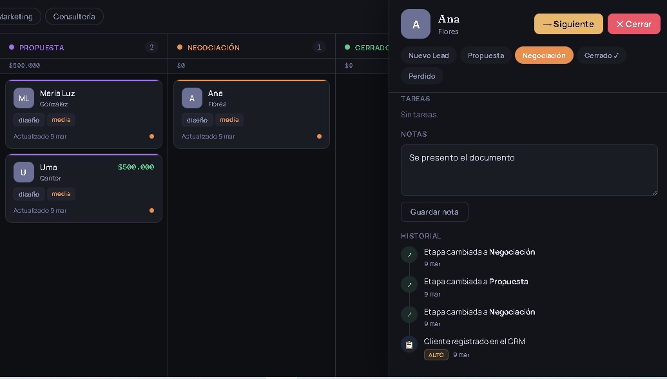This screenshot has width=667, height=379.
Task: Click the Guardar nota button
Action: pos(434,212)
